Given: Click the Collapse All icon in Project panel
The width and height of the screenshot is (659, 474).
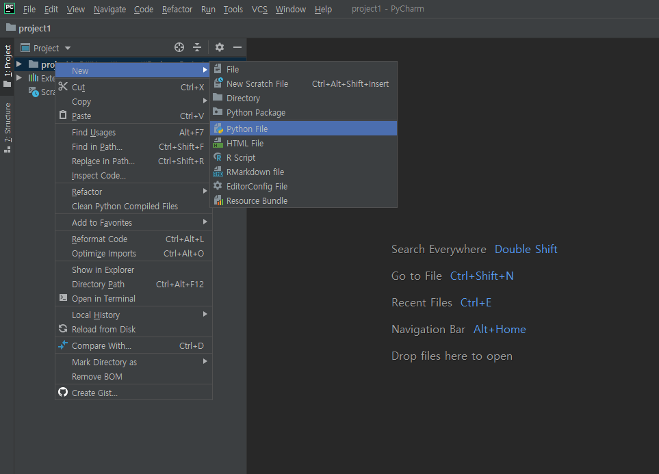Looking at the screenshot, I should 197,47.
